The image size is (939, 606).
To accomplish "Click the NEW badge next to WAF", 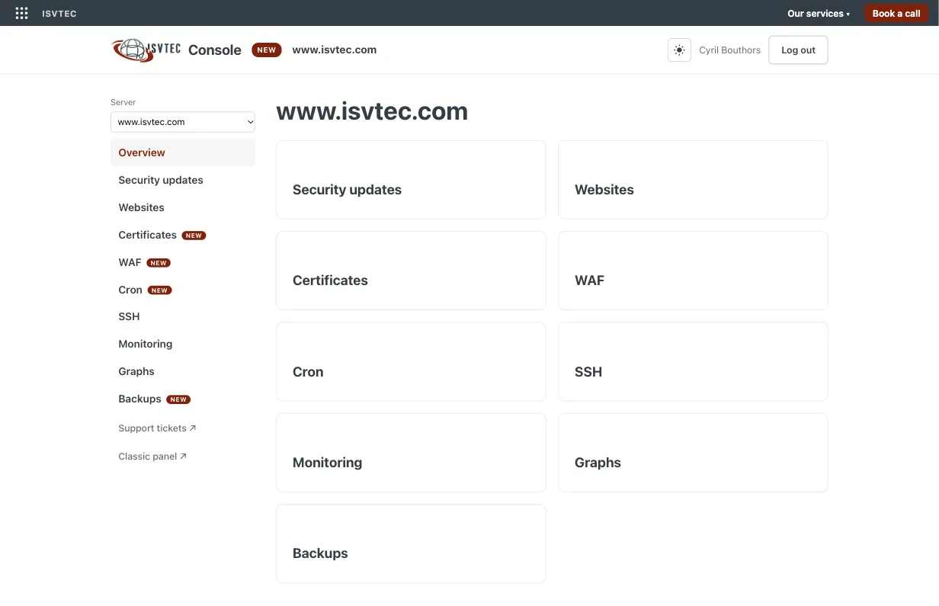I will pyautogui.click(x=159, y=263).
